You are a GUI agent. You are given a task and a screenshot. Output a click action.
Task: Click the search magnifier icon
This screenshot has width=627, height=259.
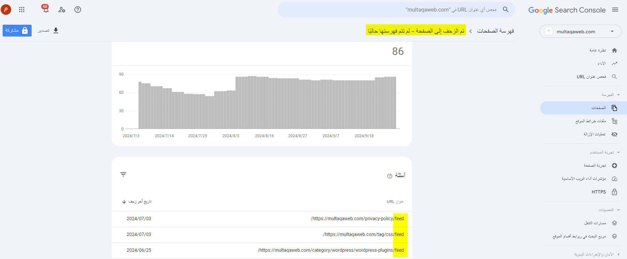(506, 10)
